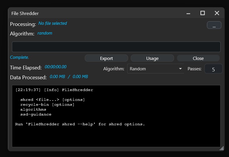Viewport: 229px width, 157px height.
Task: Open the Algorithm dropdown showing Random
Action: (x=156, y=69)
